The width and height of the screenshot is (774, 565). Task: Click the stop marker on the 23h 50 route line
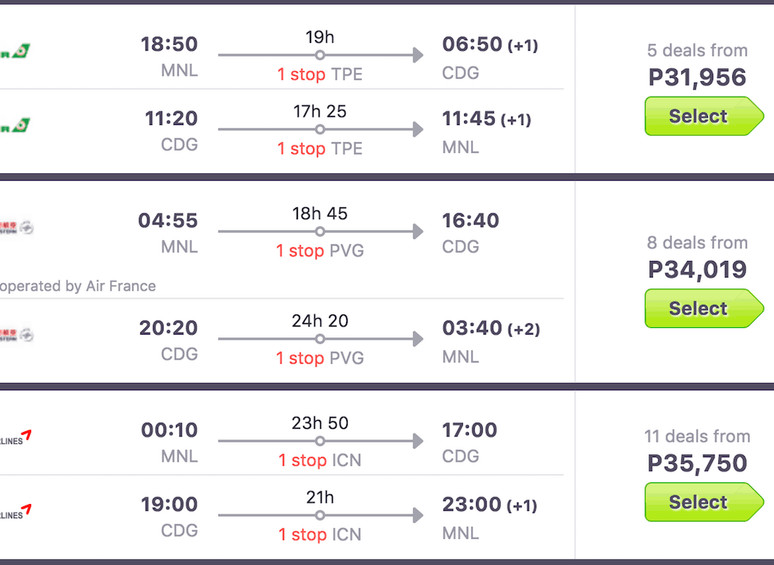(319, 442)
